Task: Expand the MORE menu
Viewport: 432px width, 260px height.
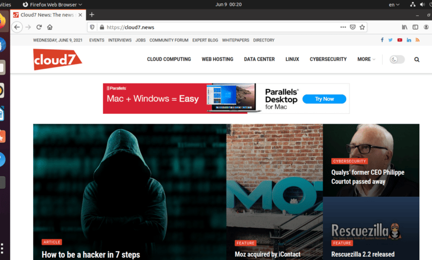Action: [x=366, y=59]
